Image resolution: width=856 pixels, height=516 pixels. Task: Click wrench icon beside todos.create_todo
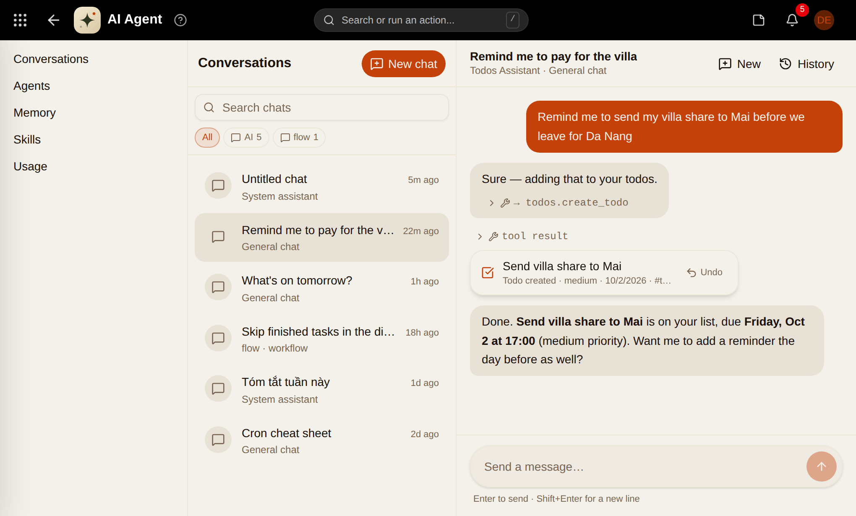505,203
